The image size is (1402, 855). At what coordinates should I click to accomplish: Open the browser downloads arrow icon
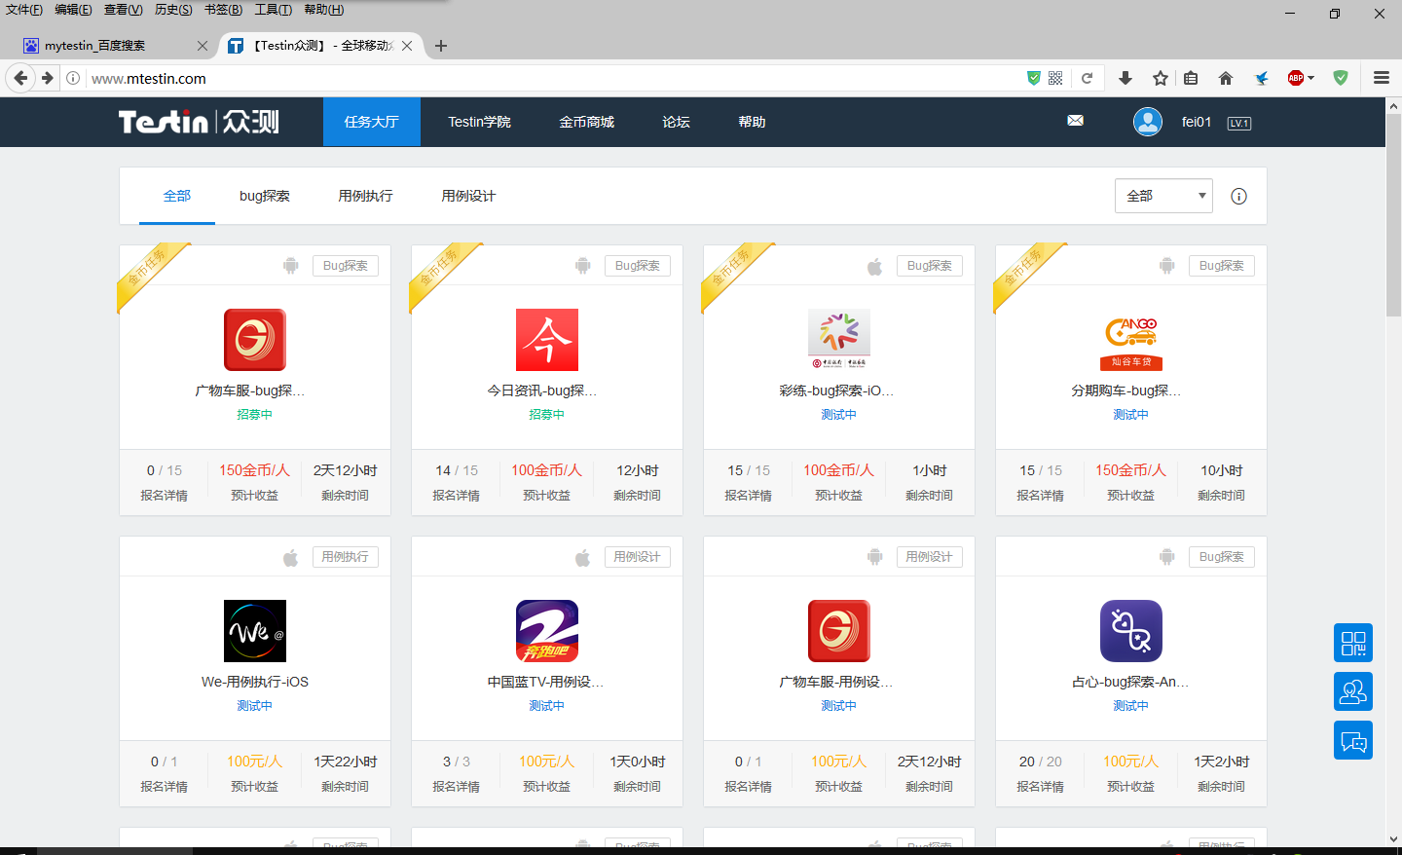(x=1125, y=78)
